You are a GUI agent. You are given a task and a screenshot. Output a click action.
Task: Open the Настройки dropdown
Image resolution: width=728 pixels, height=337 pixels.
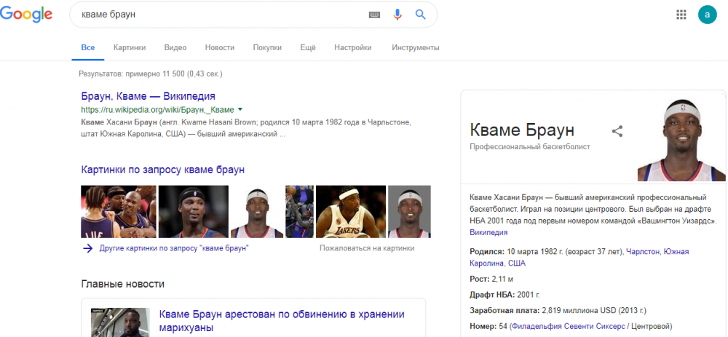coord(352,48)
